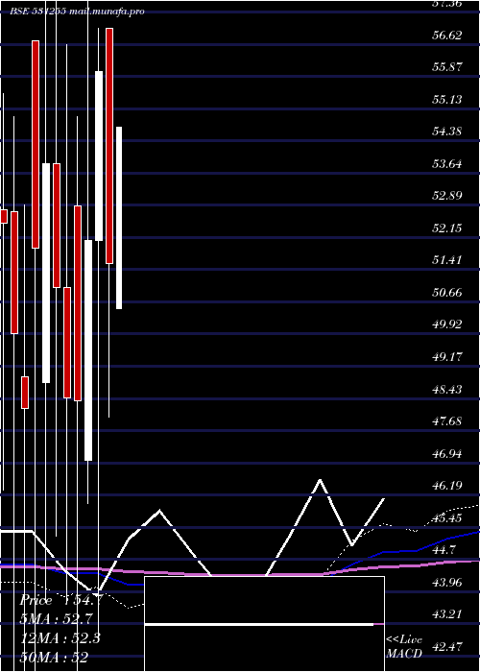The width and height of the screenshot is (480, 672).
Task: Select the 43.96 axis label
Action: pyautogui.click(x=446, y=584)
